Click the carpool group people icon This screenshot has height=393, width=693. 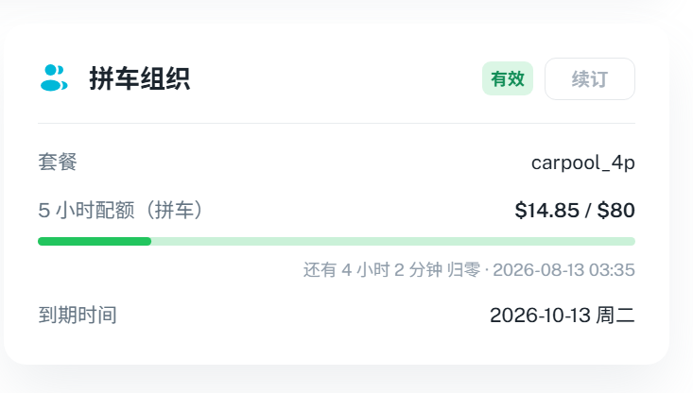click(54, 78)
